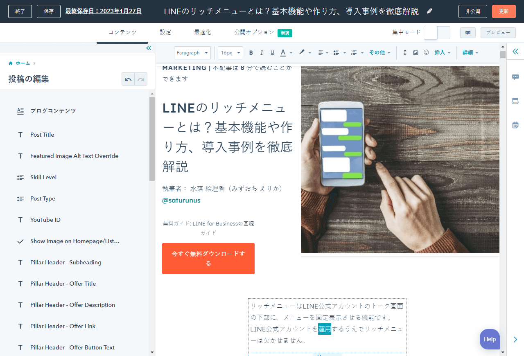Viewport: 524px width, 356px height.
Task: Undo the last edit
Action: click(128, 79)
